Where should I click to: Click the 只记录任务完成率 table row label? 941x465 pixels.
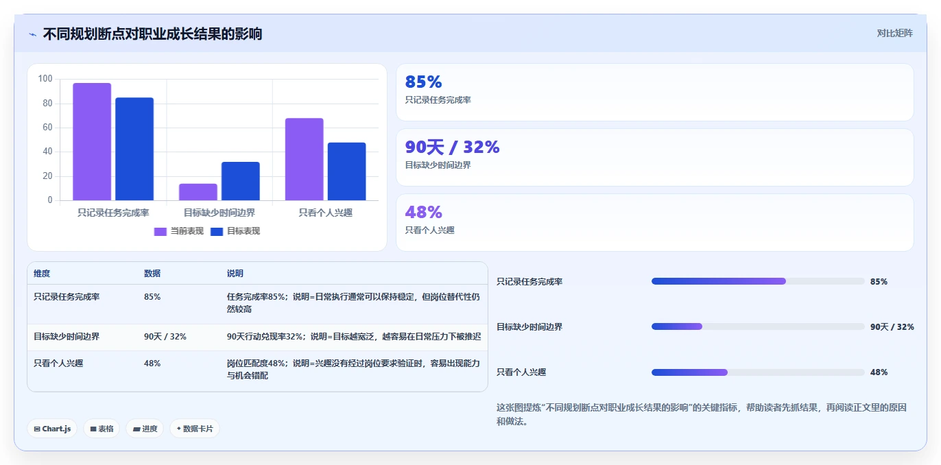tap(67, 297)
